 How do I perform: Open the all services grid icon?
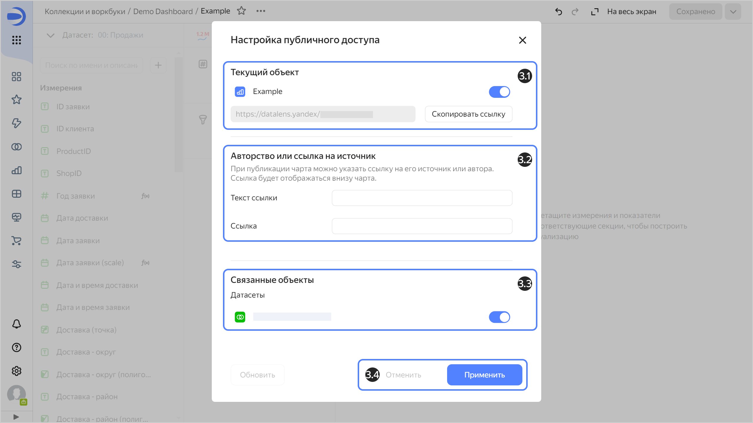pyautogui.click(x=16, y=40)
